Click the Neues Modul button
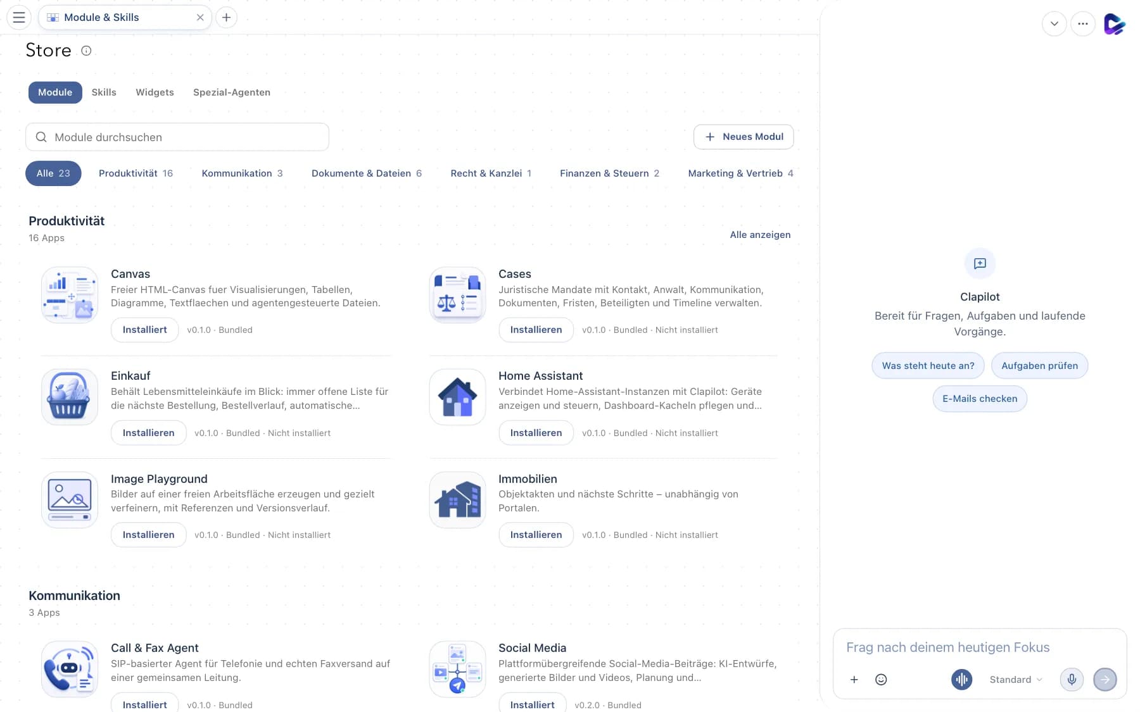Image resolution: width=1140 pixels, height=712 pixels. tap(744, 137)
